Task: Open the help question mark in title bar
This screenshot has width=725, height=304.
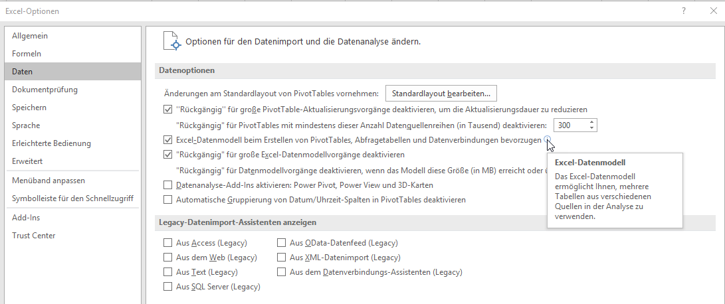Action: point(683,12)
